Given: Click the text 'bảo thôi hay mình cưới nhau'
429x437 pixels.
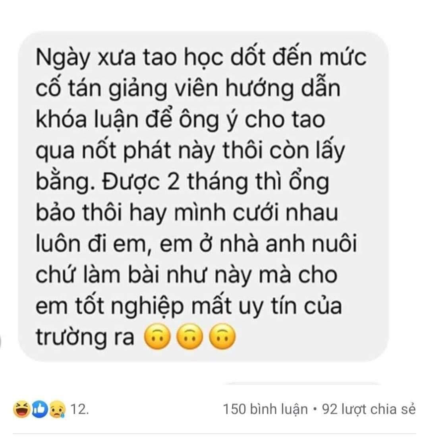Looking at the screenshot, I should coord(186,213).
